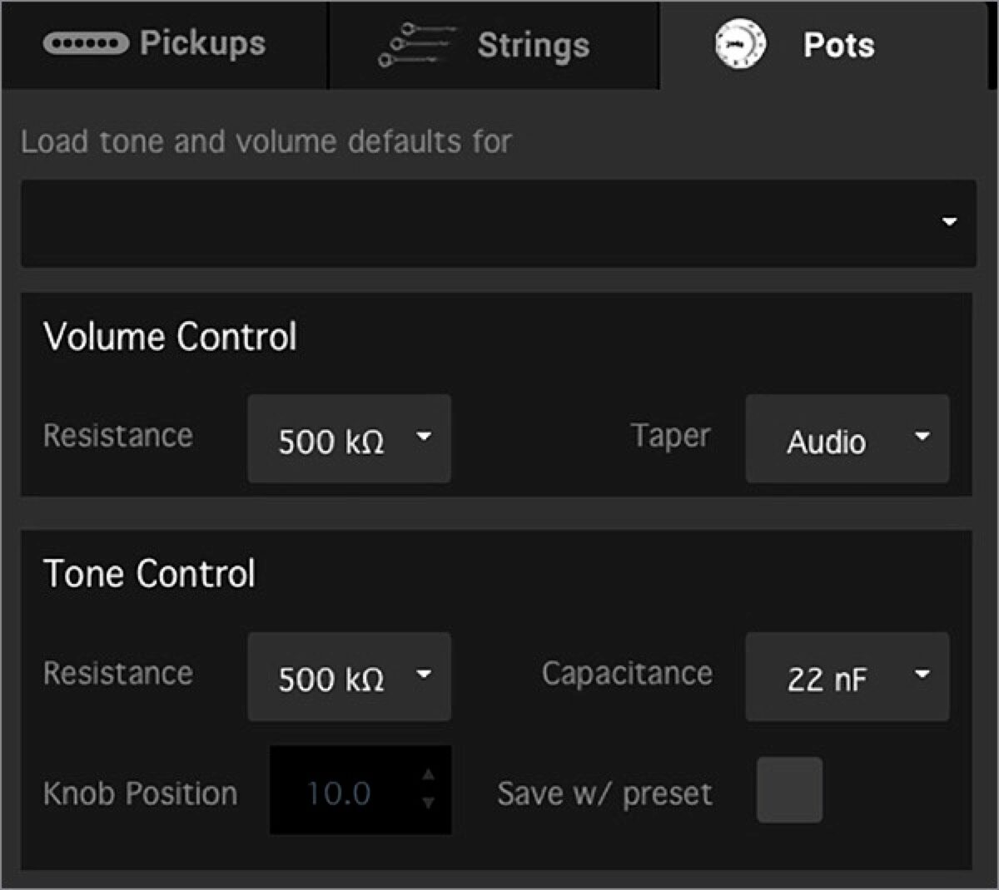Click the Save w/ preset label
Screen dimensions: 999x890
click(604, 794)
